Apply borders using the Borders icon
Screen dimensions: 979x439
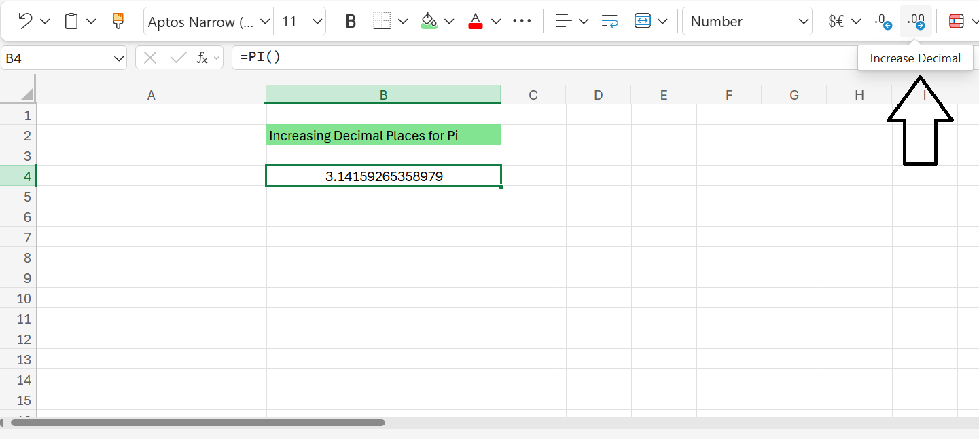coord(382,21)
